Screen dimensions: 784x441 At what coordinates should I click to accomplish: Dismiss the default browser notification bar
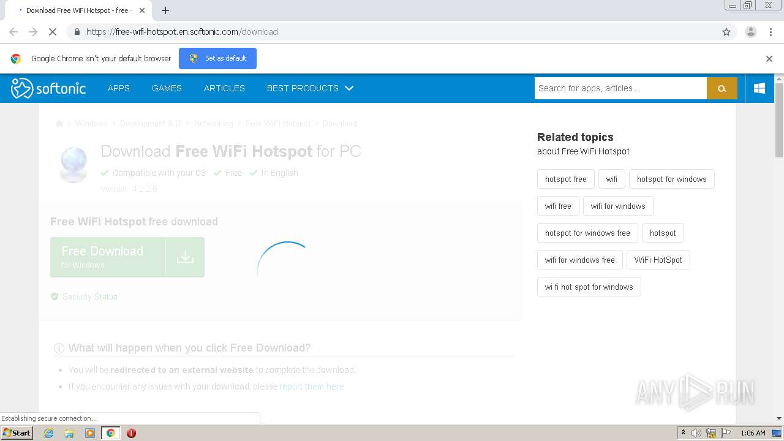coord(769,59)
